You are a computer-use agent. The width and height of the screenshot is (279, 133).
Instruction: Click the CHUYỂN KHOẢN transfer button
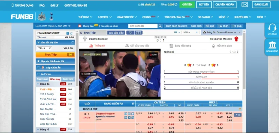coord(225,5)
